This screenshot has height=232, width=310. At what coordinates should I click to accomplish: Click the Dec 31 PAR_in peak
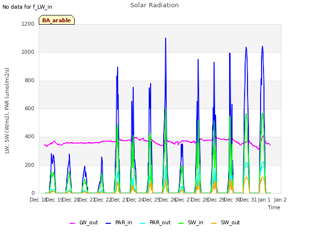click(246, 47)
